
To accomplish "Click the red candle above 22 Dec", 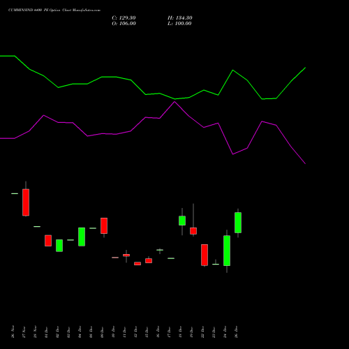I will coord(205,255).
